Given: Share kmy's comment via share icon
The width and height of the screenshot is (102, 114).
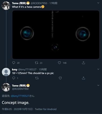Looking at the screenshot, I should point(83,78).
